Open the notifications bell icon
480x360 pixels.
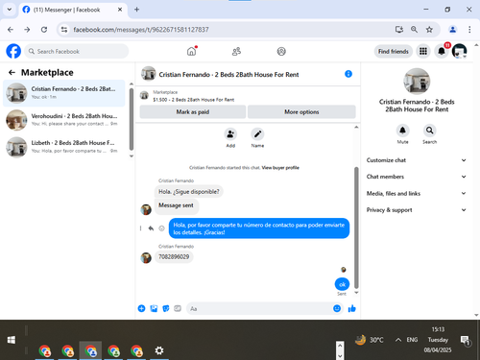(442, 51)
